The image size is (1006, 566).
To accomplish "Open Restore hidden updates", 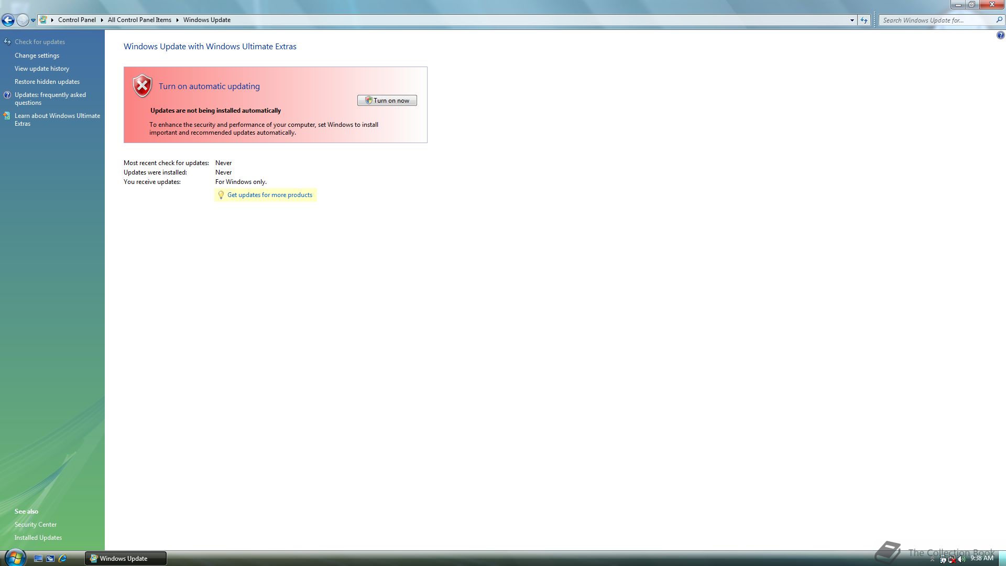I will point(47,82).
